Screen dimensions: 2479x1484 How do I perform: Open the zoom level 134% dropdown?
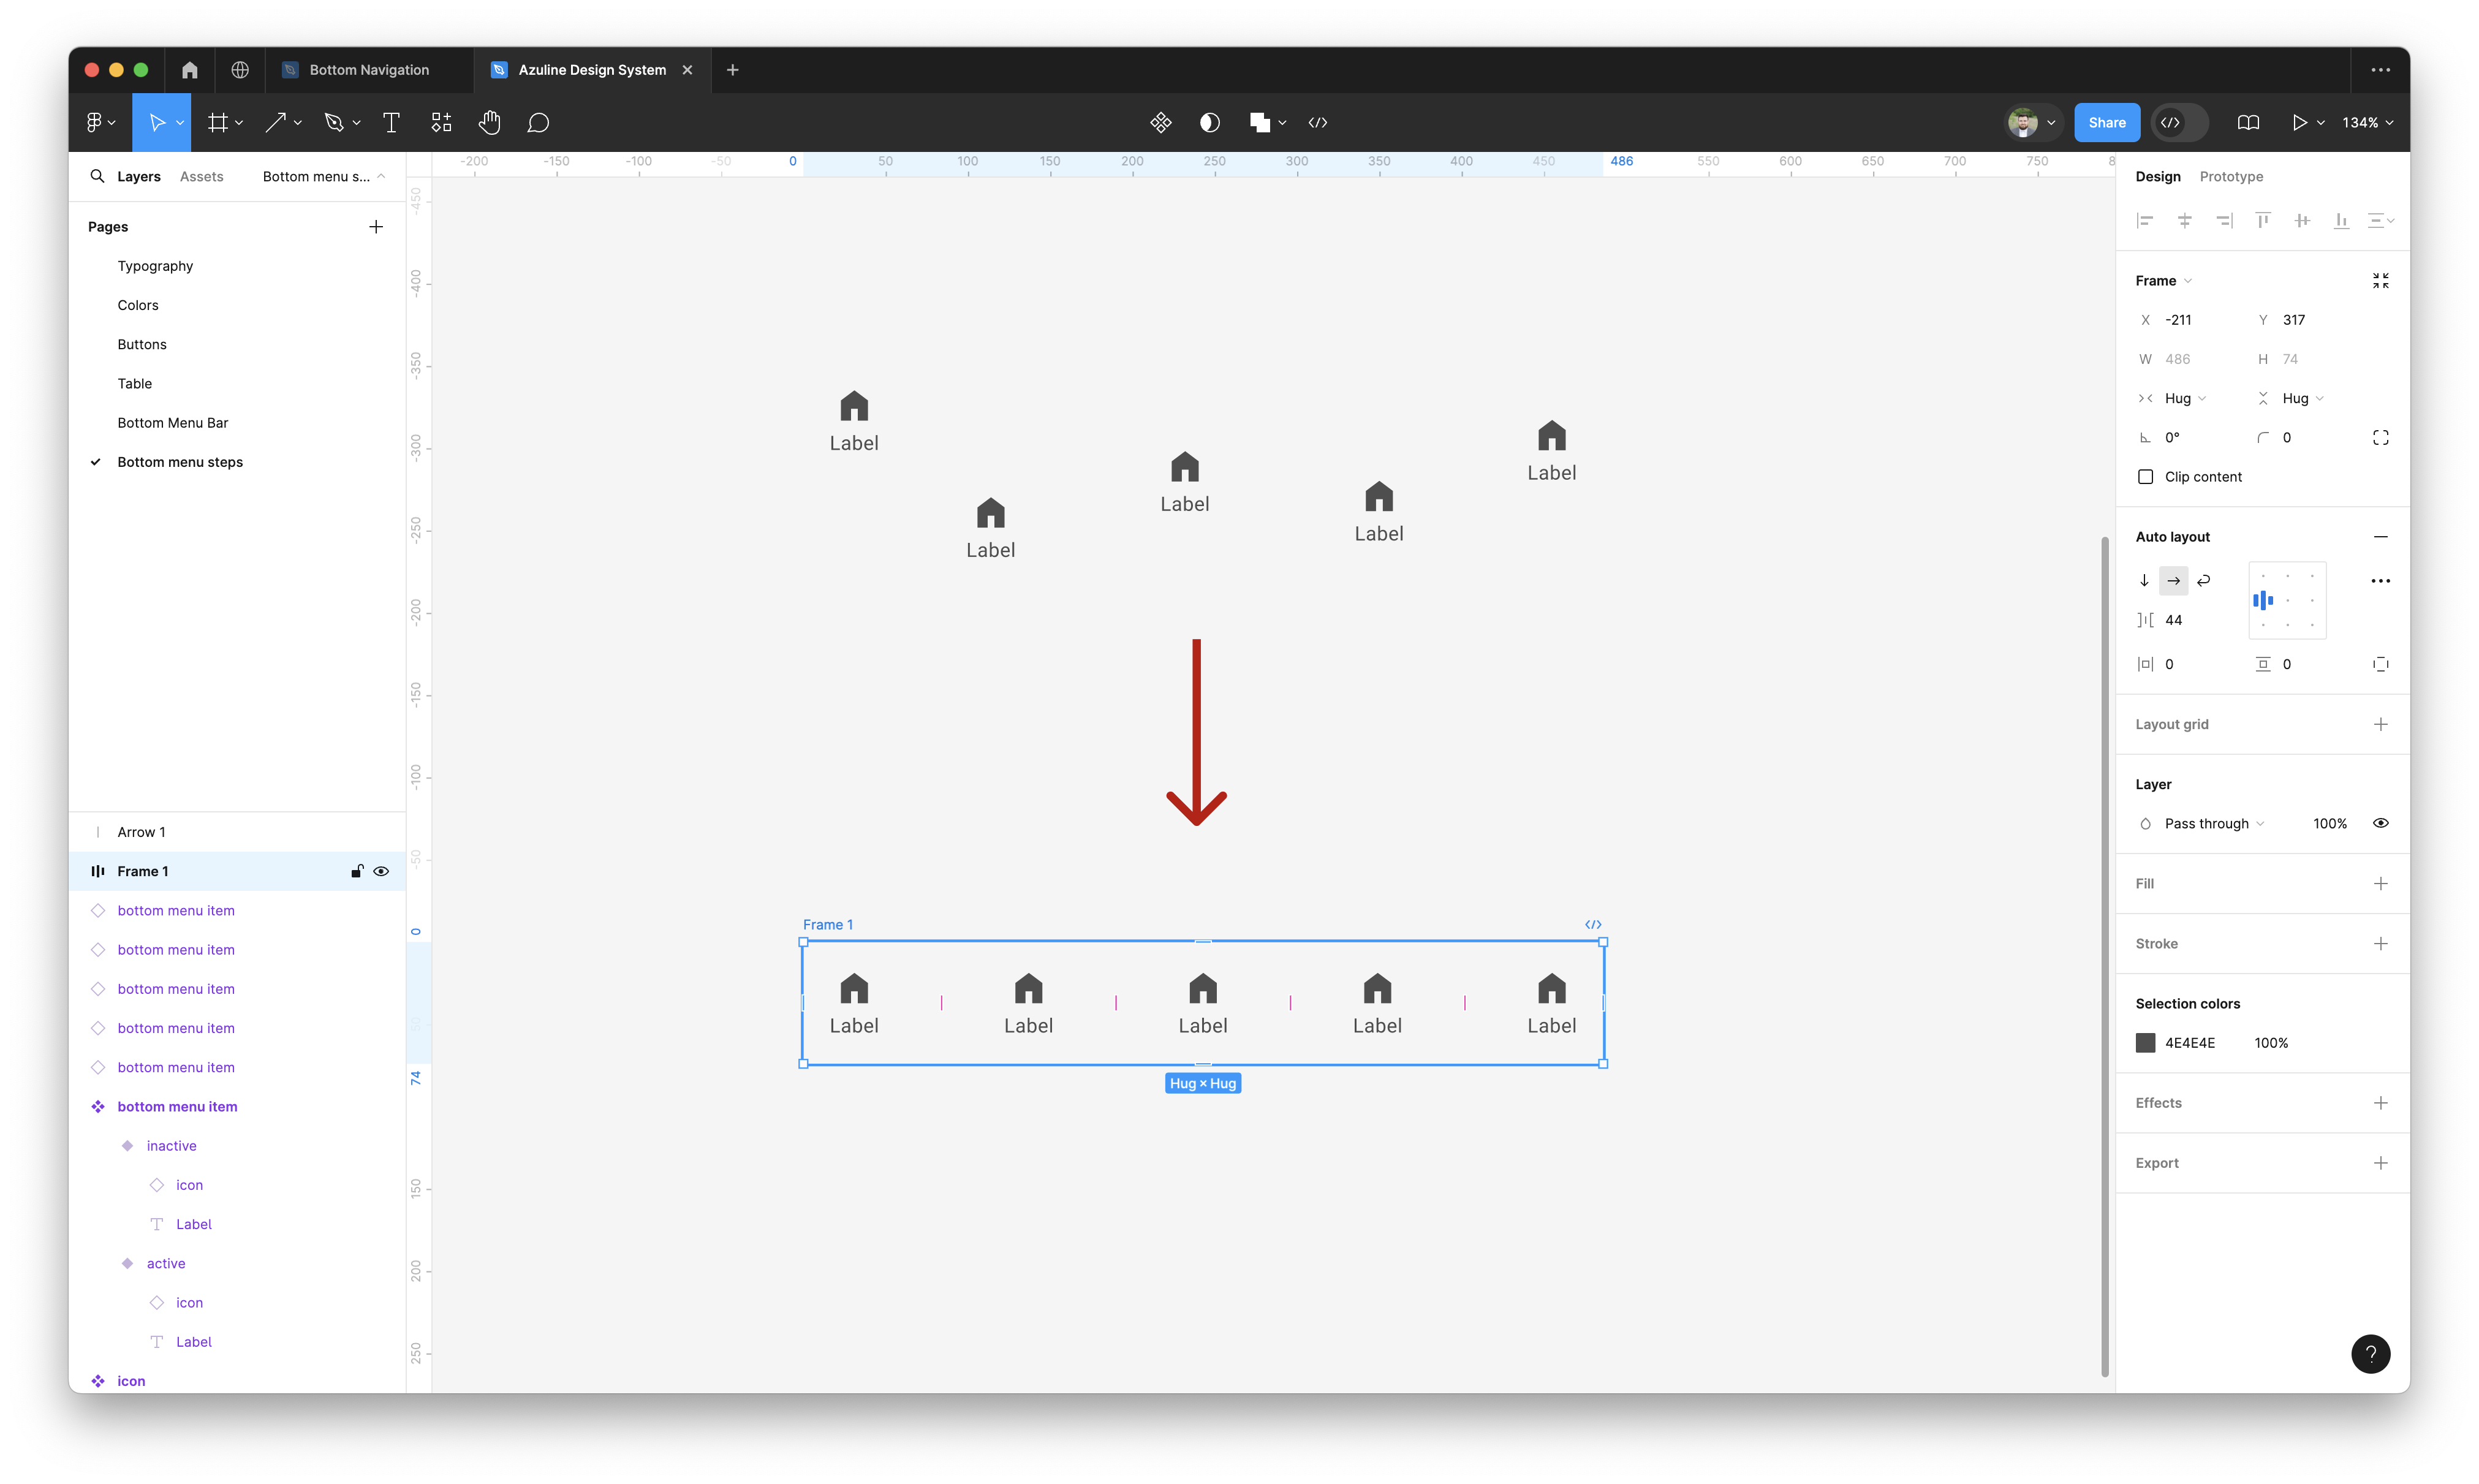[2367, 122]
